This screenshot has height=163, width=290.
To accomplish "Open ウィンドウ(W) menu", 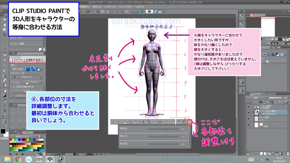I will 125,7.
